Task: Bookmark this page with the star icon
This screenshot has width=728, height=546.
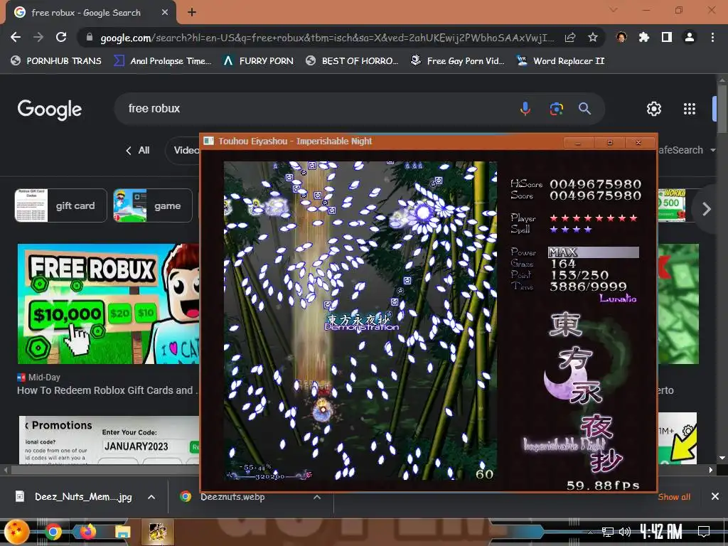Action: 592,37
